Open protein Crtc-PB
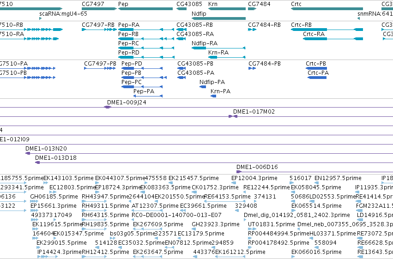 point(316,68)
